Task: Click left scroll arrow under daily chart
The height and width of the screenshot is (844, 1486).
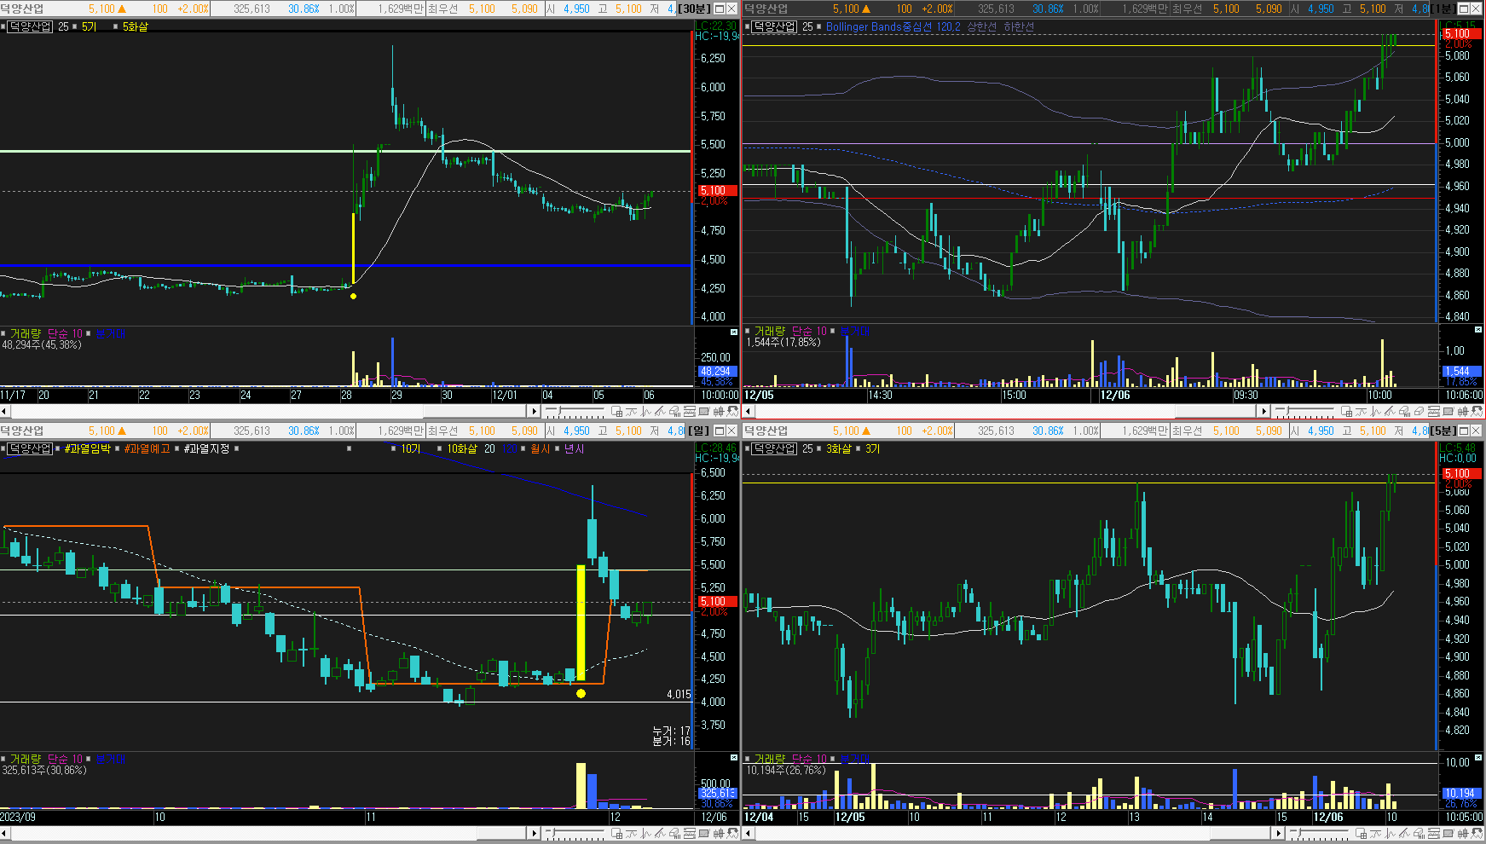Action: pyautogui.click(x=4, y=833)
